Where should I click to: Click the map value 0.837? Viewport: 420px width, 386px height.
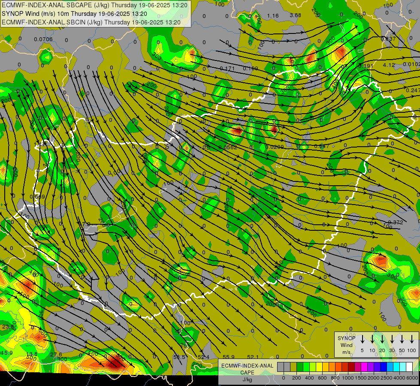388,39
